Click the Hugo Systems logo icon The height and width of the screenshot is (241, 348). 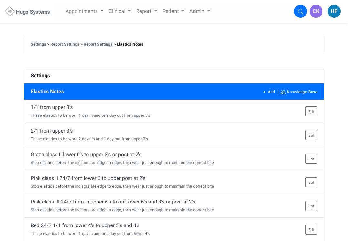[x=10, y=12]
